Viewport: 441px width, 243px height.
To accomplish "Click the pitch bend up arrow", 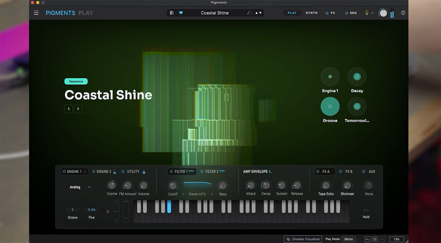I will (x=116, y=204).
